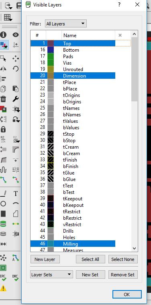
Task: Open the grid settings dropdown
Action: click(8, 18)
